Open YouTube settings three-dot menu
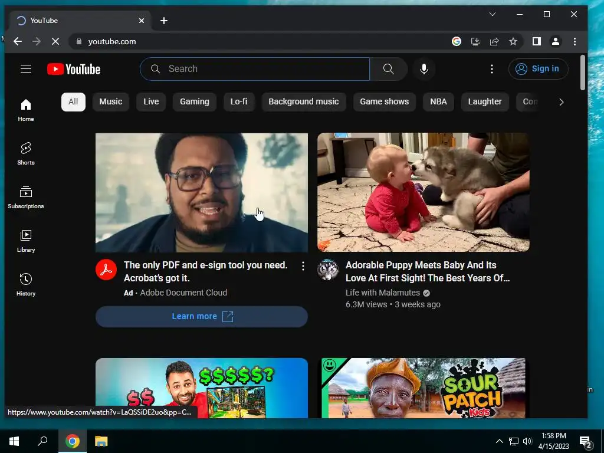The width and height of the screenshot is (604, 453). pos(491,69)
